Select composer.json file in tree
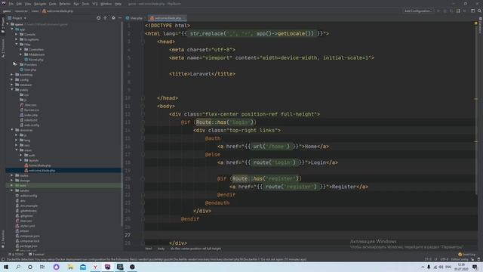 (x=27, y=236)
